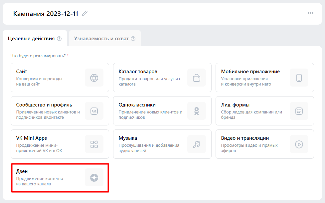
Task: Select the Сайт title to advertise a website
Action: click(x=22, y=72)
